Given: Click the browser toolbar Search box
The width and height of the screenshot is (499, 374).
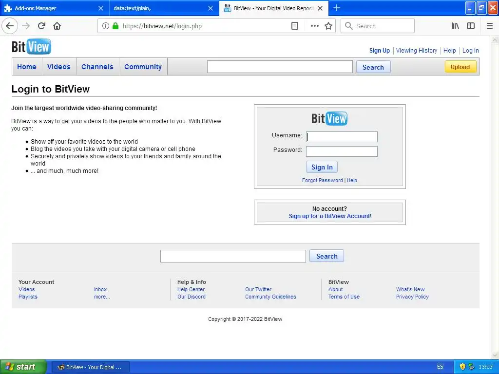Looking at the screenshot, I should pos(378,26).
